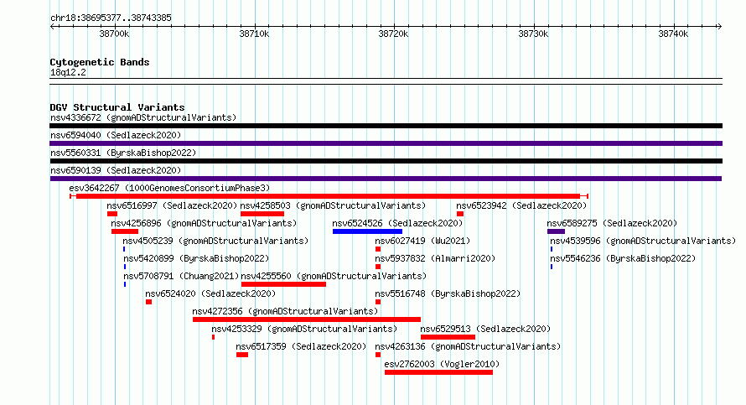This screenshot has width=746, height=405.
Task: Select the purple bar under nsv6589275
Action: [x=557, y=231]
